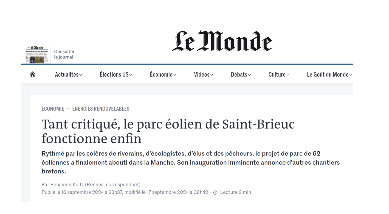Viewport: 389px width, 214px height.
Task: Go to the home page icon
Action: coord(33,74)
